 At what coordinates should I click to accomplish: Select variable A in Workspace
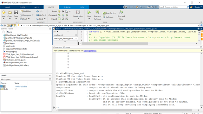pos(4,86)
